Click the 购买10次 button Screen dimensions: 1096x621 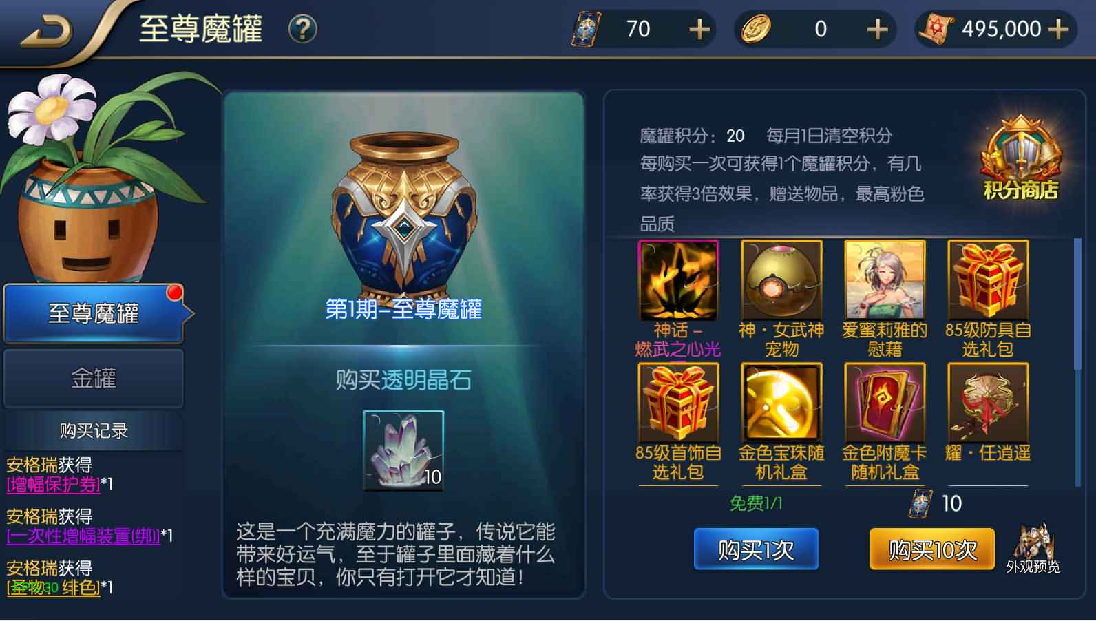[932, 549]
